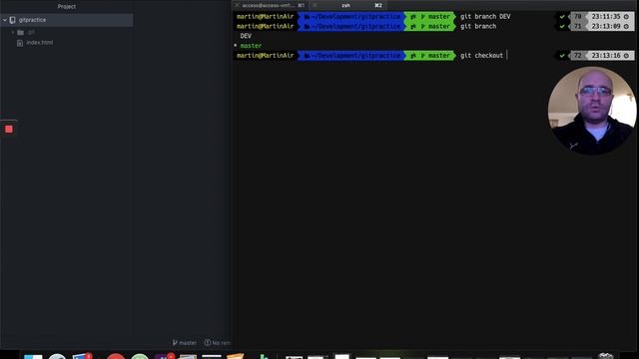Focus the 'git checkout' command input line

(x=483, y=56)
